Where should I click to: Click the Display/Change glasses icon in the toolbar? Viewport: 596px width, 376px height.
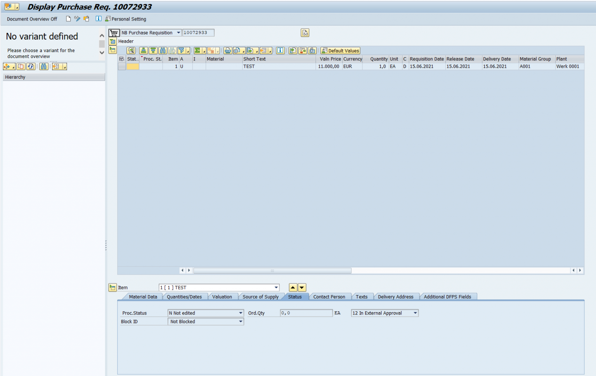pos(77,19)
